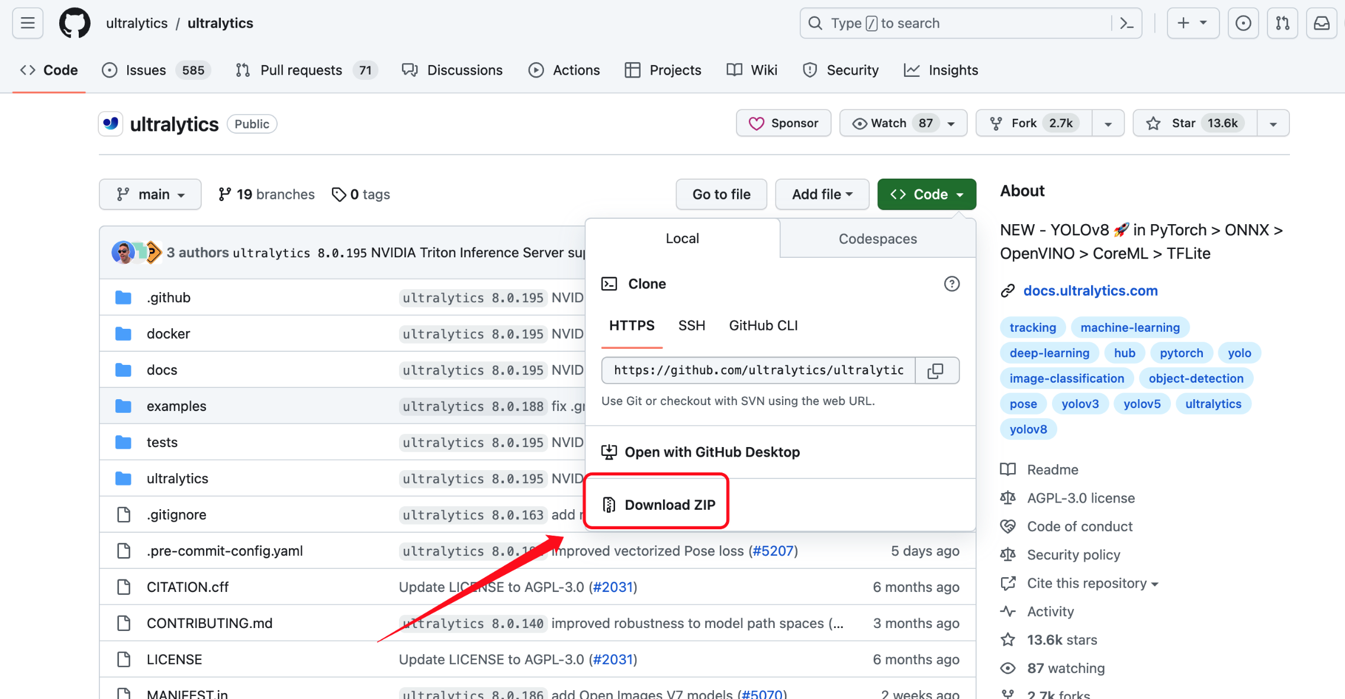Toggle the green Code dropdown button

click(926, 194)
